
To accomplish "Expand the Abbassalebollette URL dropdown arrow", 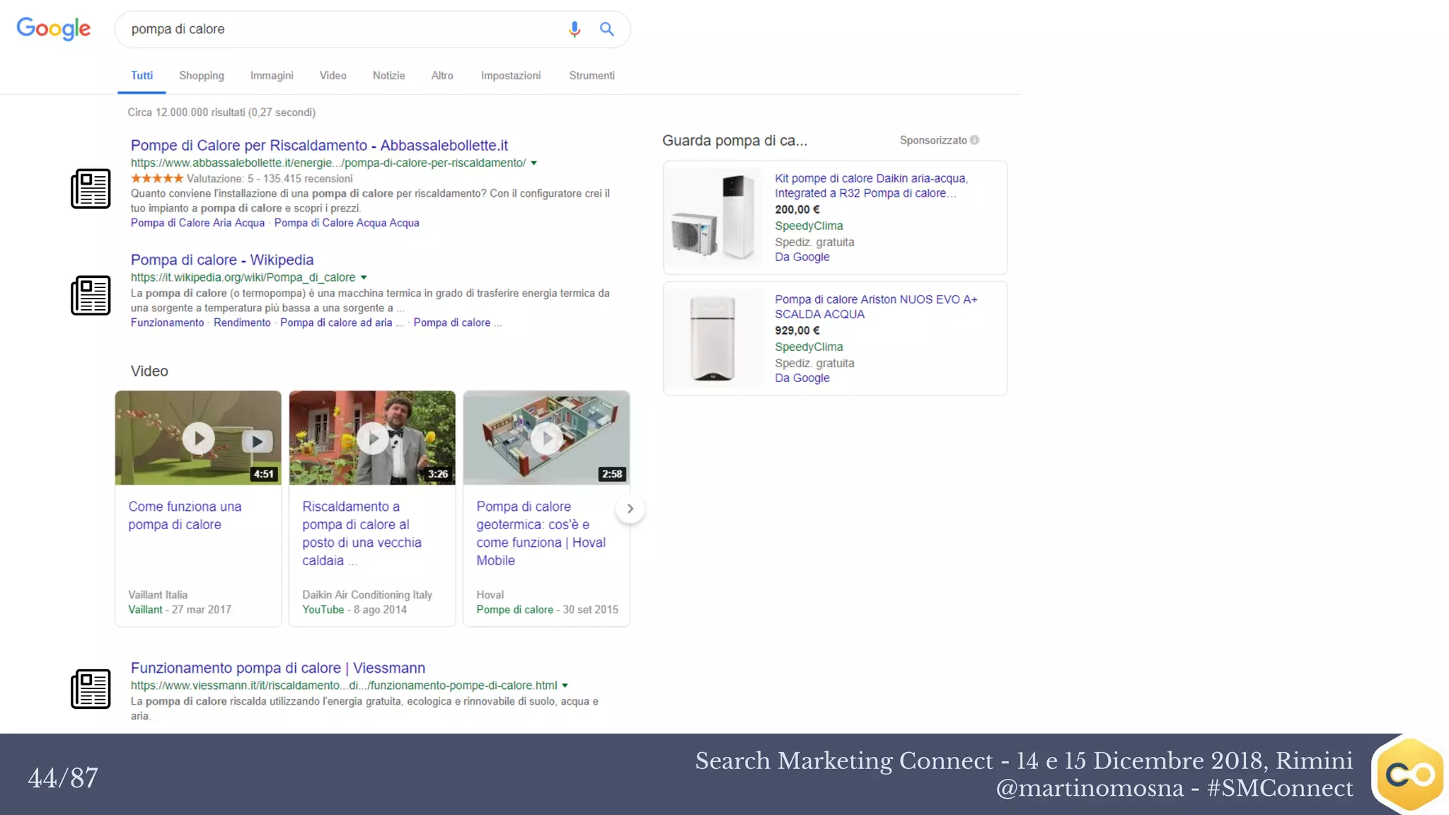I will 534,163.
